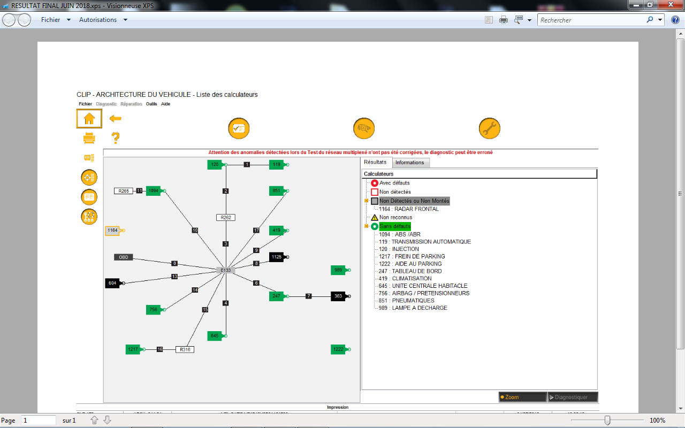This screenshot has width=685, height=428.
Task: Click the round orange checklist icon
Action: 239,128
